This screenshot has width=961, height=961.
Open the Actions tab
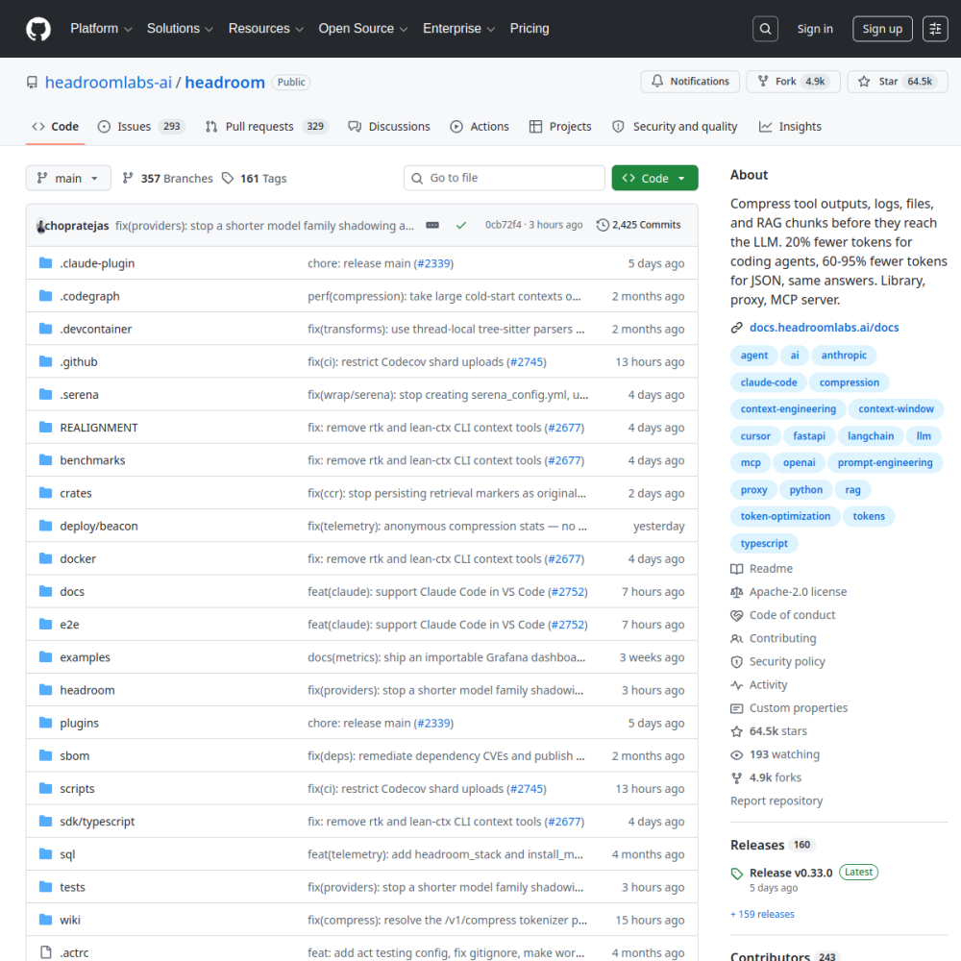tap(480, 127)
